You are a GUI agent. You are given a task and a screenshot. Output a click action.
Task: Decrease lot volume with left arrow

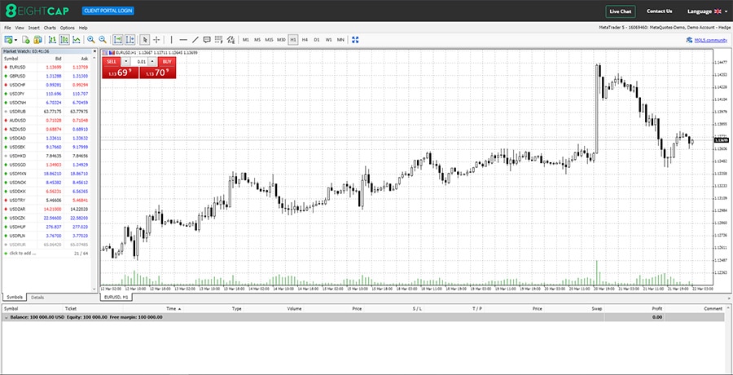[x=126, y=61]
